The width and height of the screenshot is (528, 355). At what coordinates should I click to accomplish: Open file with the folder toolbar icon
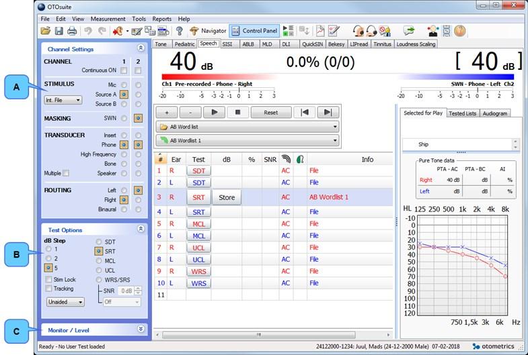(x=46, y=32)
